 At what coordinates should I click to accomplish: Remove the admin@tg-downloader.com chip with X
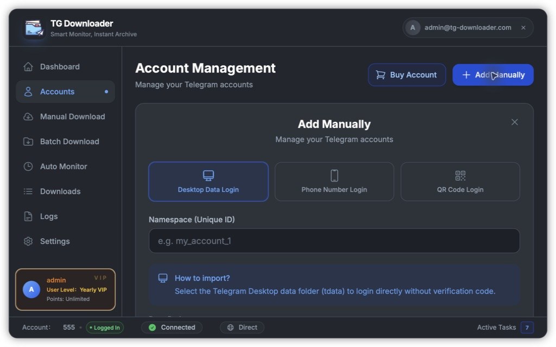pos(523,28)
